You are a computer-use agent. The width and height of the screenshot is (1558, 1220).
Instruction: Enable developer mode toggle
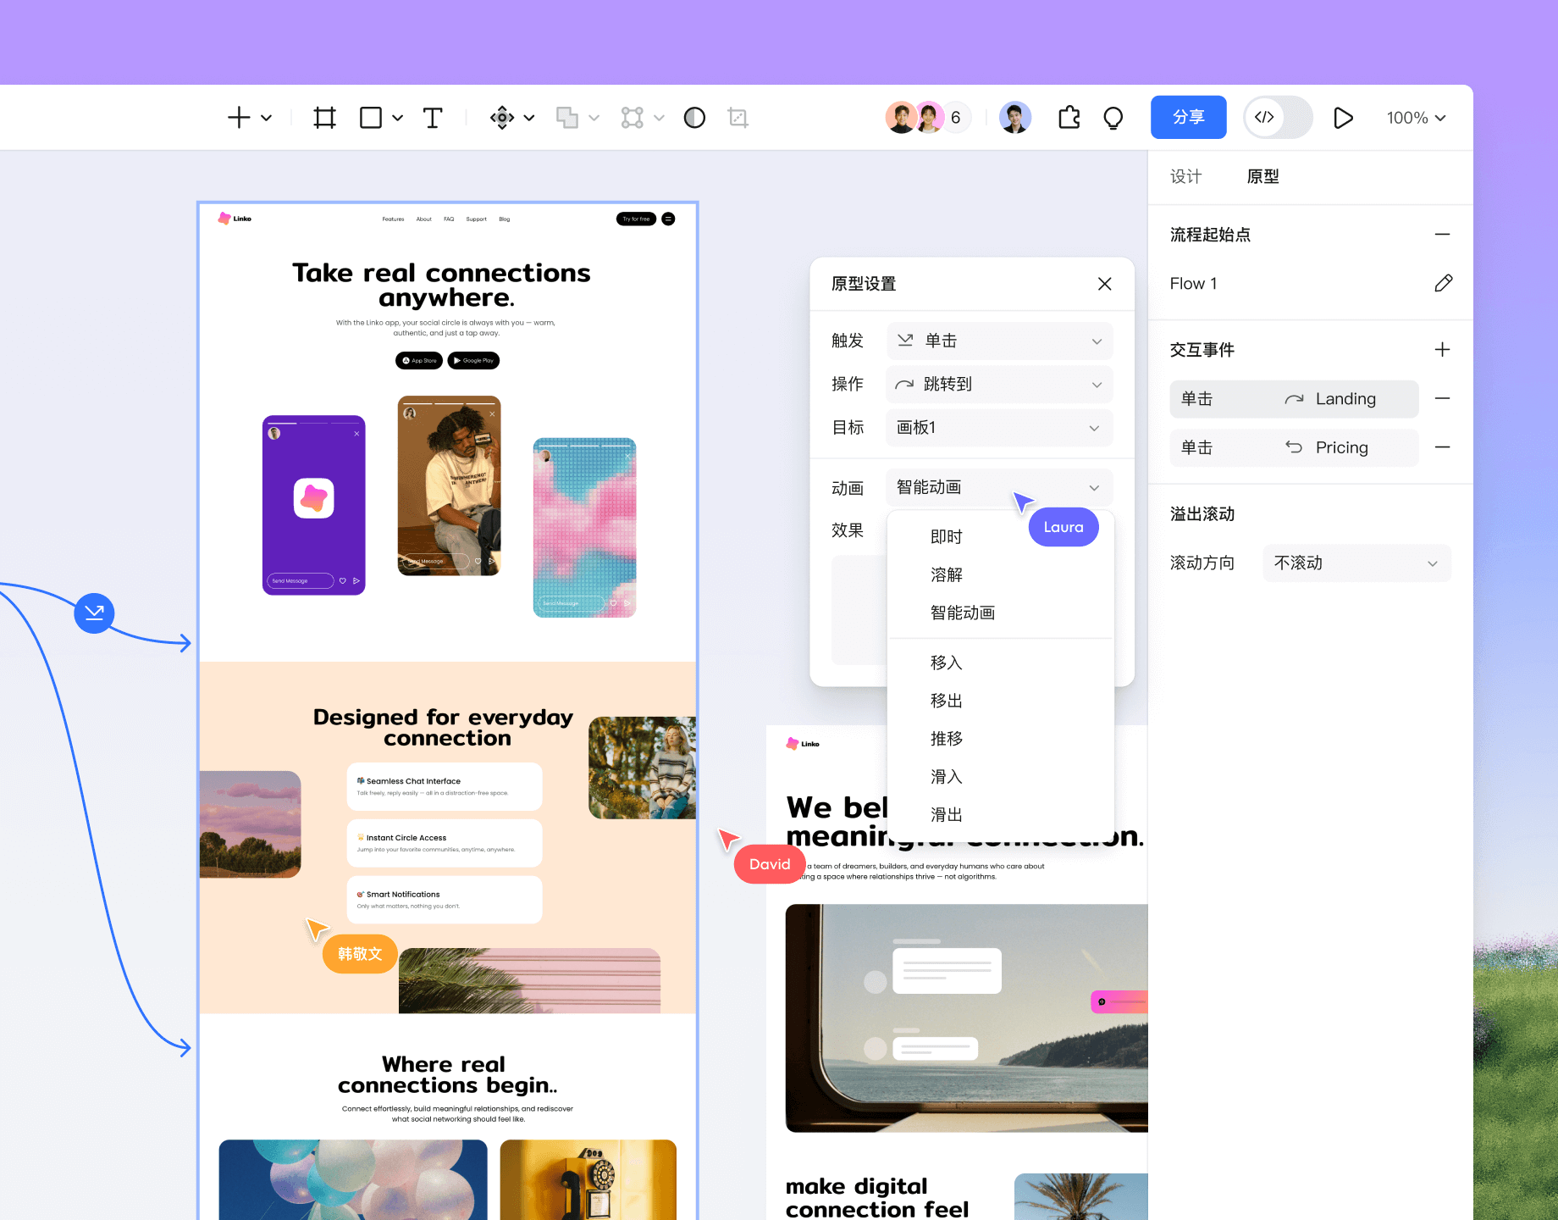pyautogui.click(x=1277, y=117)
